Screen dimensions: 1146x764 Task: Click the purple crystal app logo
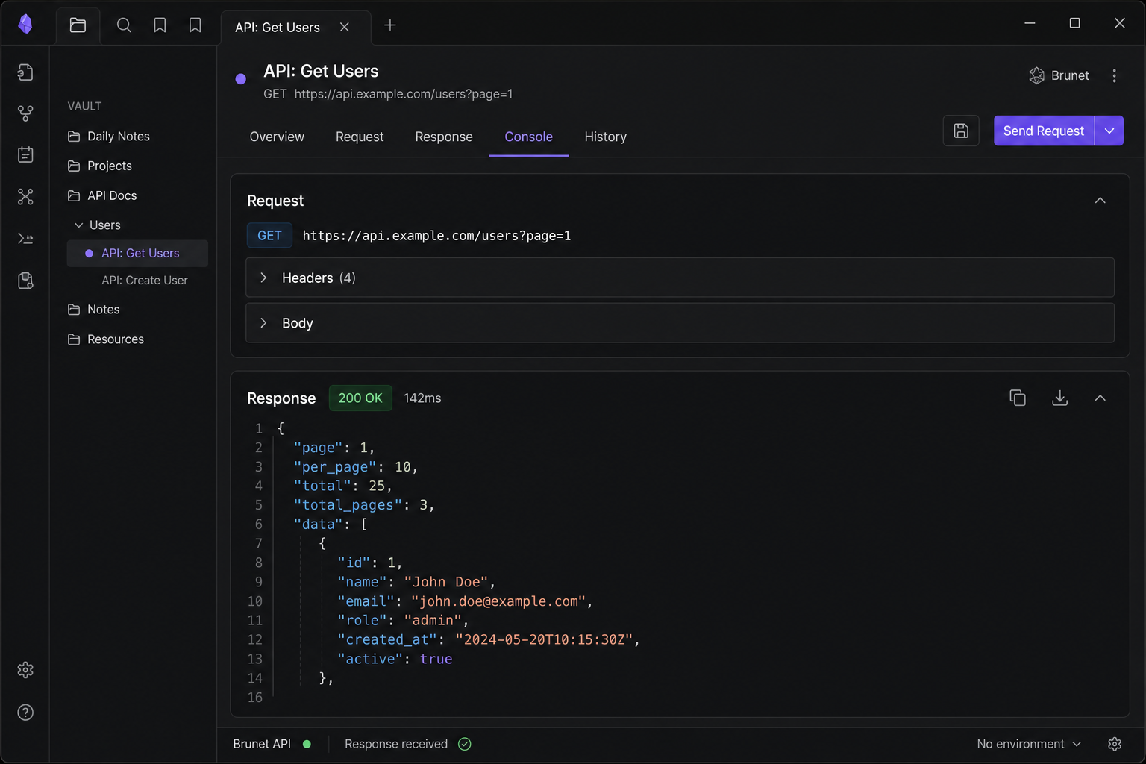[x=25, y=25]
